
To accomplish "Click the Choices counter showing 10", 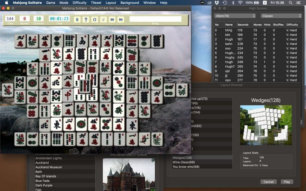I will click(39, 19).
